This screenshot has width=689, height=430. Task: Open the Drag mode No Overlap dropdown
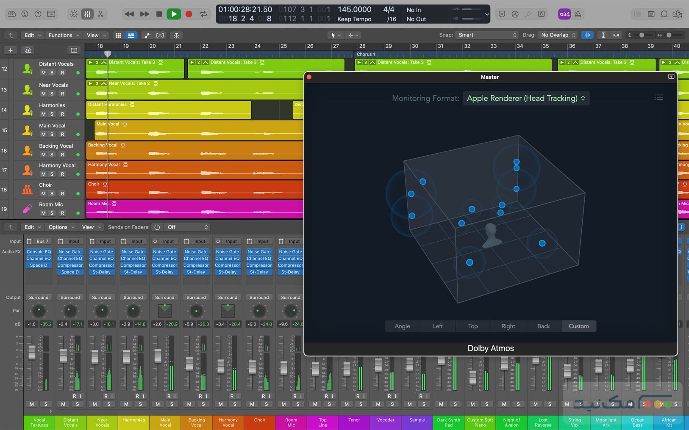[x=557, y=35]
